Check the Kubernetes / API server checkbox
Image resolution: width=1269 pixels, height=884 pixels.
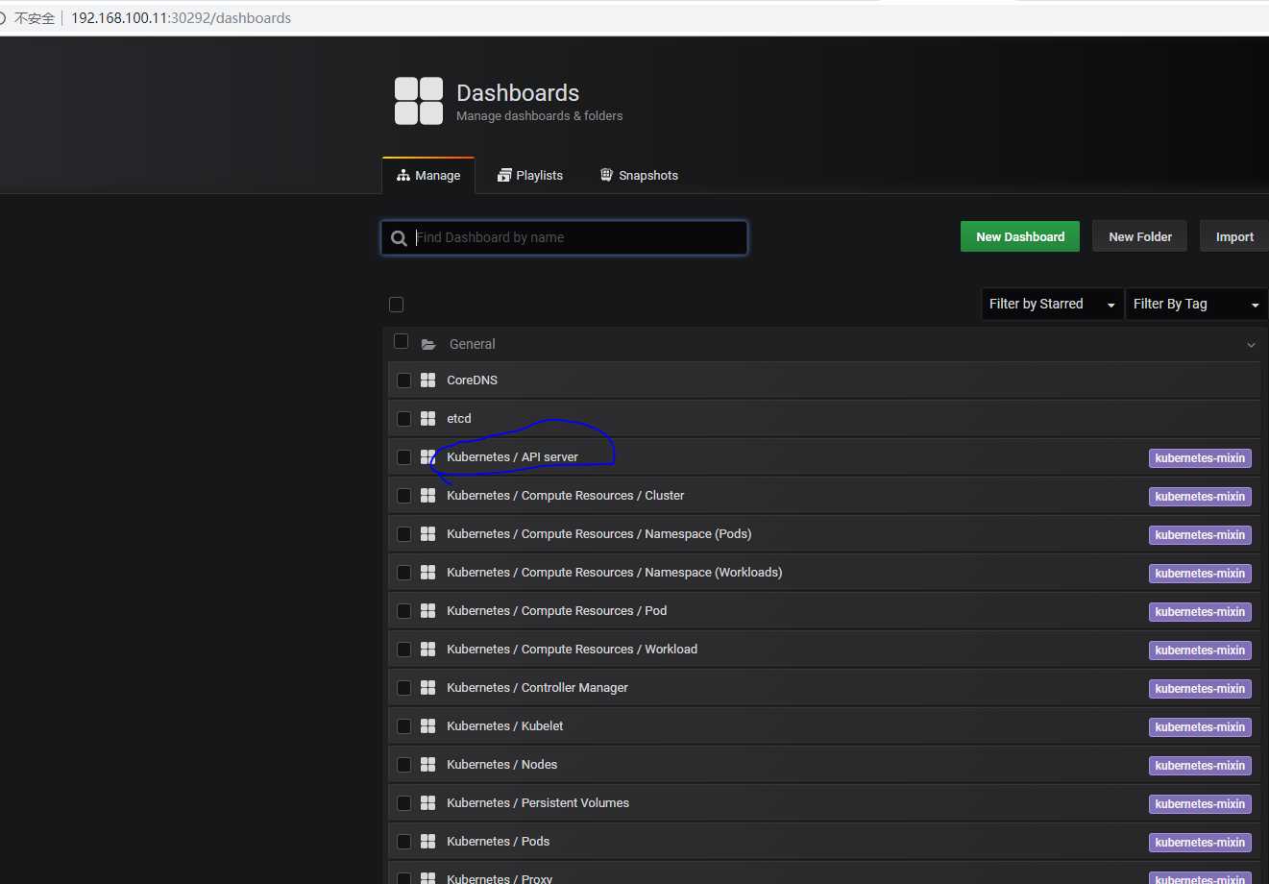pos(403,457)
